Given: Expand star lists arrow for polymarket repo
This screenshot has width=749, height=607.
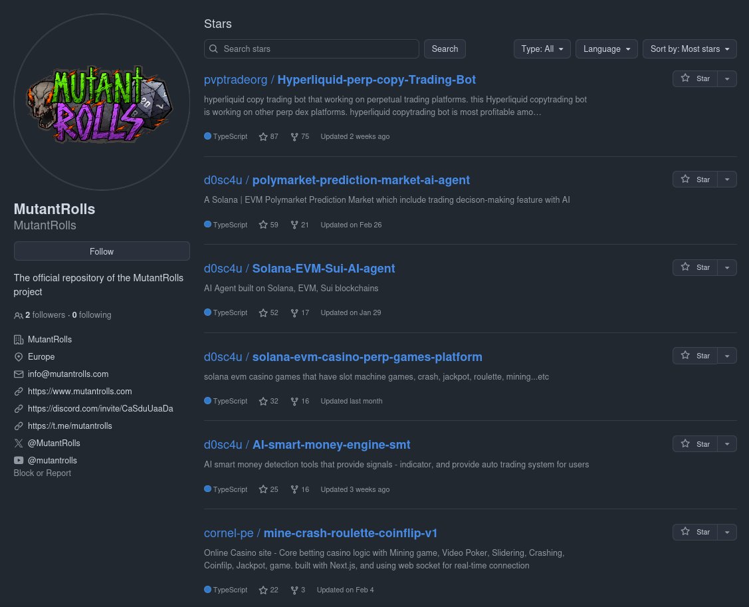Looking at the screenshot, I should (727, 180).
